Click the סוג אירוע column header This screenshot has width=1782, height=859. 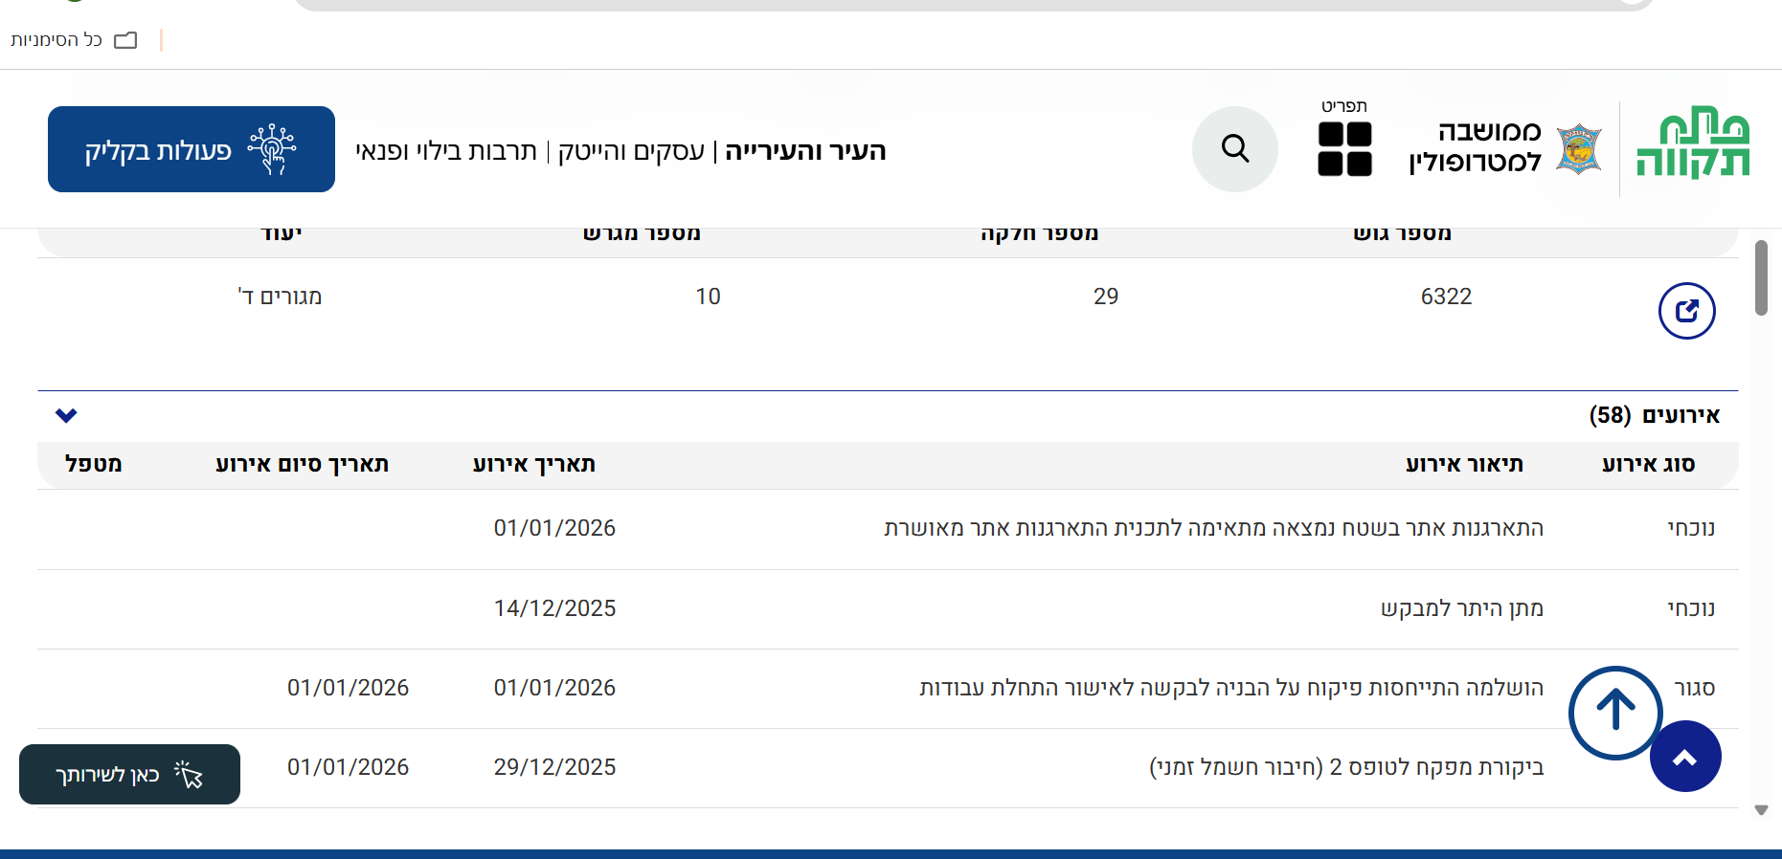point(1648,465)
